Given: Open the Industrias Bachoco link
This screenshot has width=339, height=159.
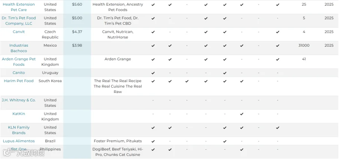Looking at the screenshot, I should [x=18, y=48].
